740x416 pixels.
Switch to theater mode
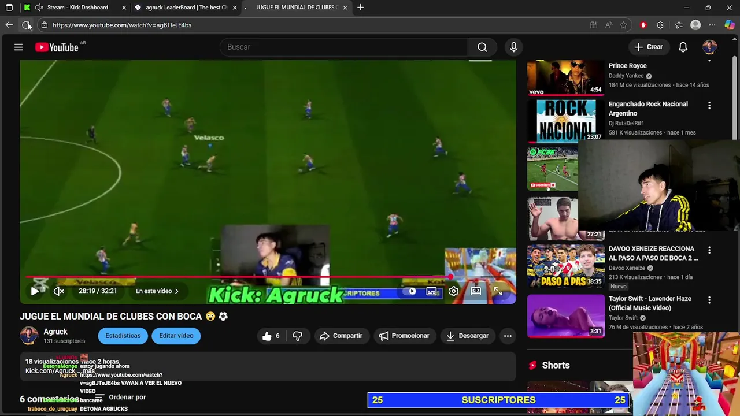476,291
